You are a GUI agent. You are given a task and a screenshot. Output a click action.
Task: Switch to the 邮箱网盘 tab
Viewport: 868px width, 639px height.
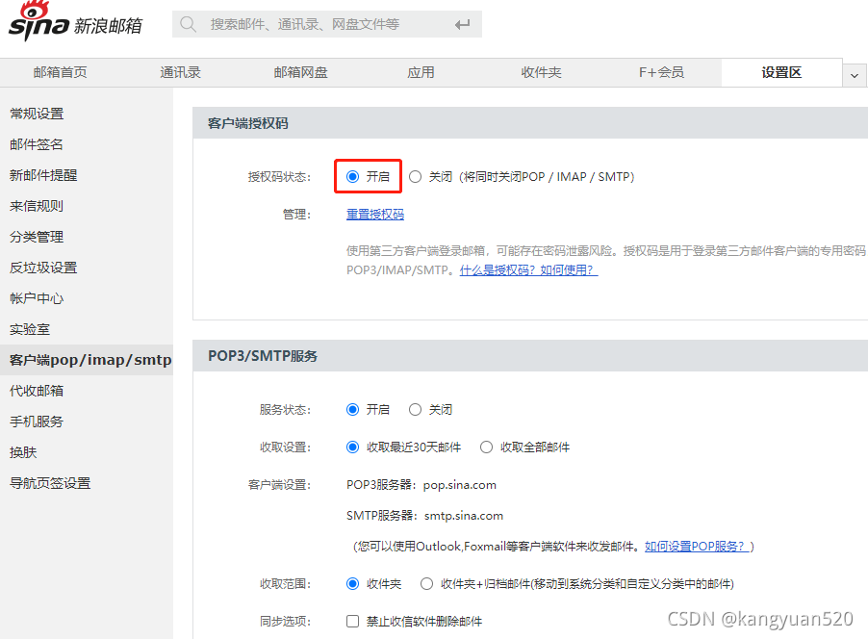[x=300, y=72]
